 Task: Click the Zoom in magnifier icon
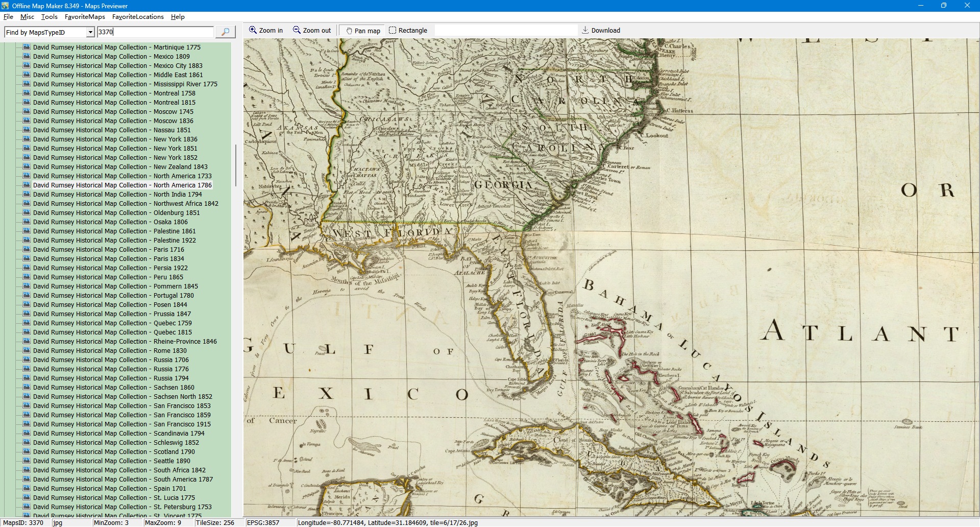253,30
